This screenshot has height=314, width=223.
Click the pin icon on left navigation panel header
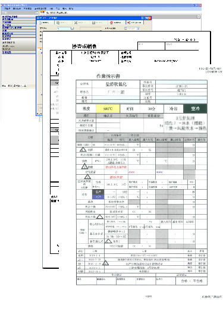click(x=37, y=13)
